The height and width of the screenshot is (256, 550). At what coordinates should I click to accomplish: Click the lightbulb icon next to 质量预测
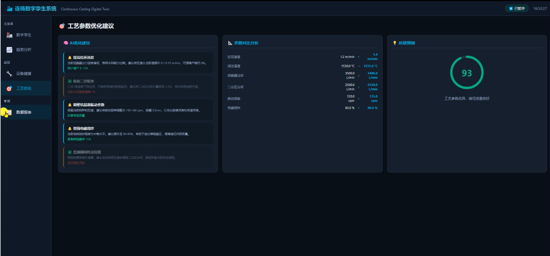tap(395, 43)
